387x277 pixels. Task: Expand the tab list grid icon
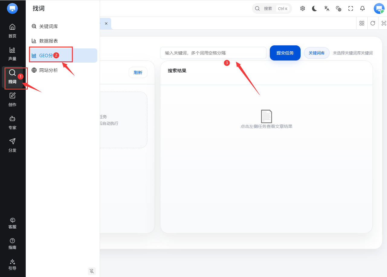362,23
